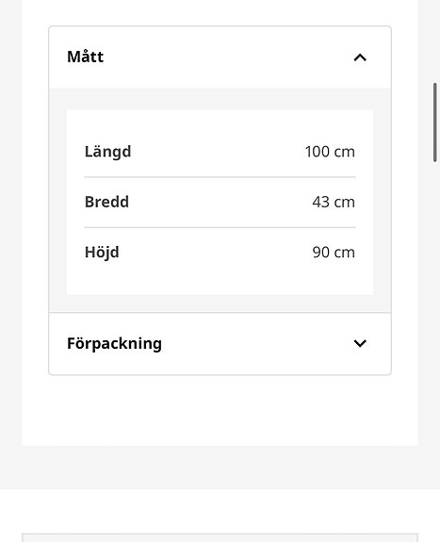Select the 43 cm width value

(x=334, y=202)
